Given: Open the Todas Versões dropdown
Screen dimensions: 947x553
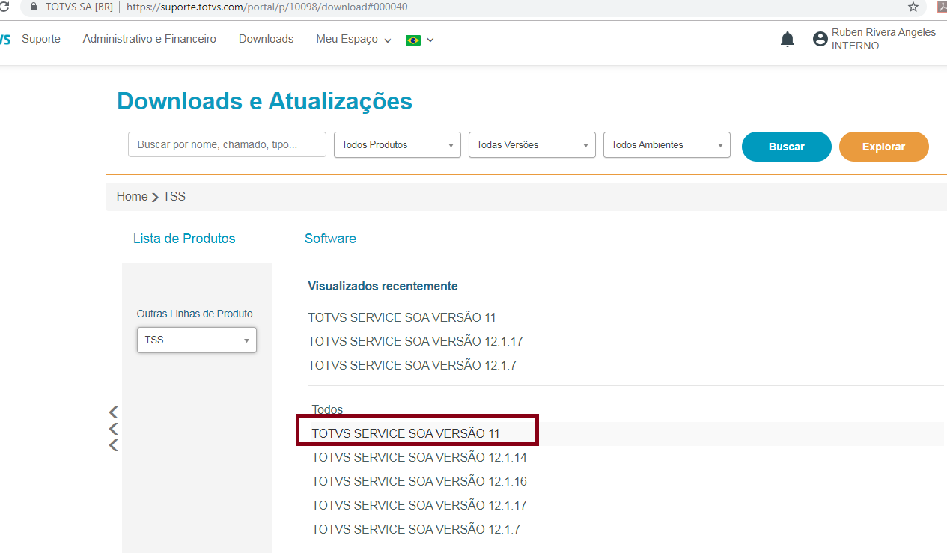Looking at the screenshot, I should tap(532, 145).
